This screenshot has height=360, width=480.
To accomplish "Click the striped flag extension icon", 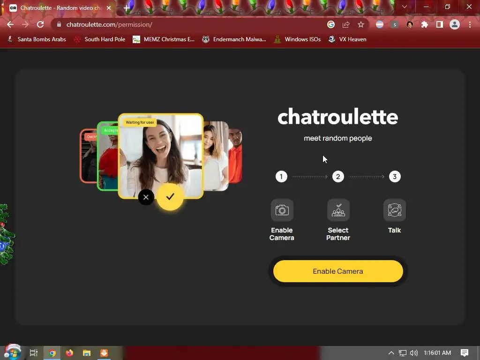I will click(x=380, y=24).
